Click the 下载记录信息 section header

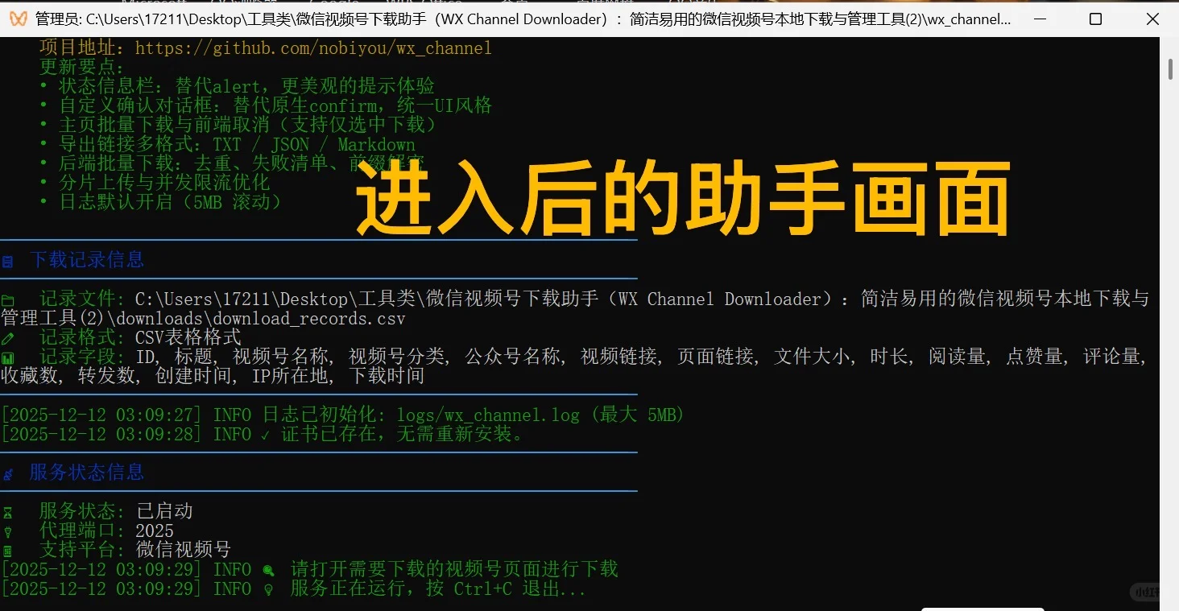click(x=88, y=259)
